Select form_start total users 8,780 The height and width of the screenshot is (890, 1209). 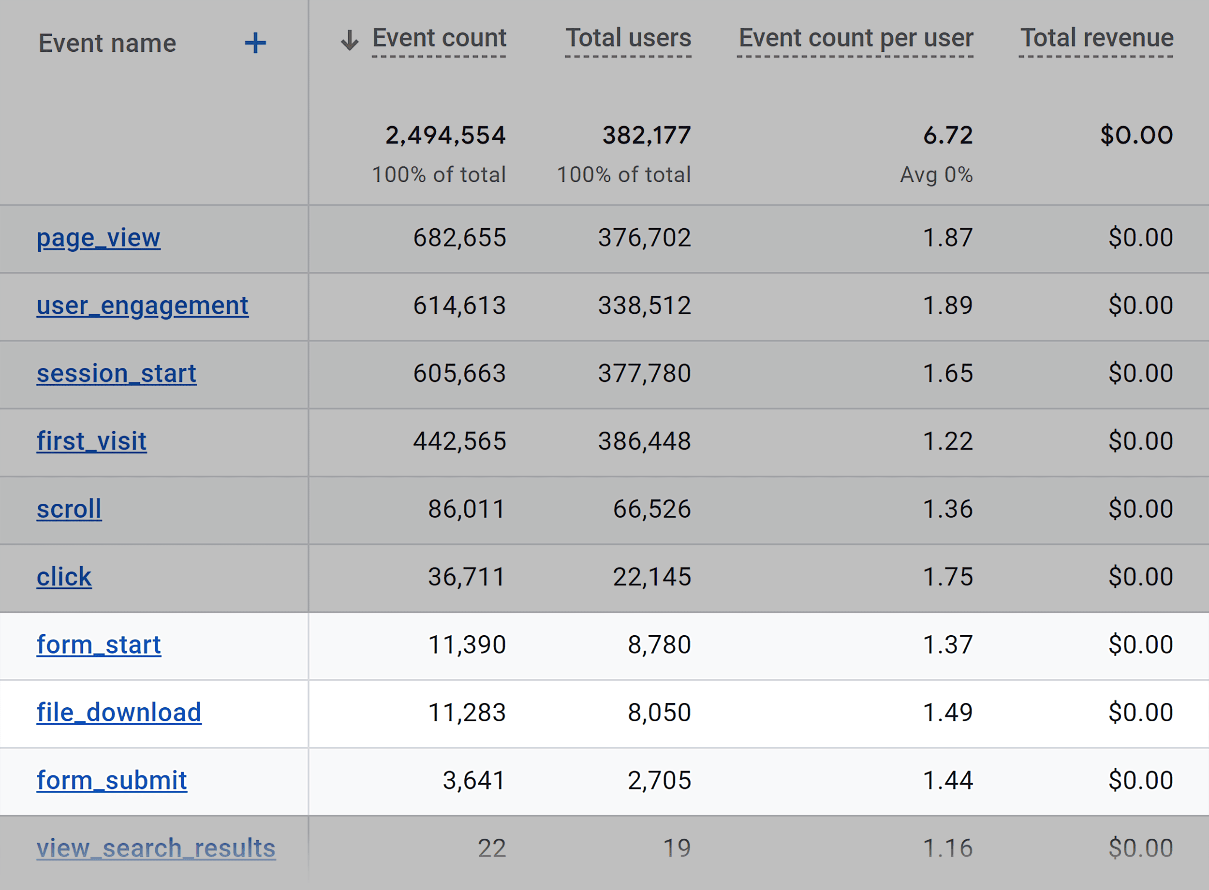point(660,645)
